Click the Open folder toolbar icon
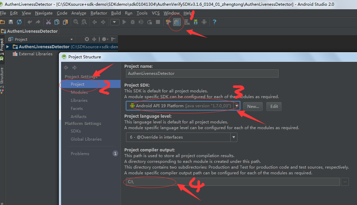Image resolution: width=357 pixels, height=205 pixels. [2, 22]
